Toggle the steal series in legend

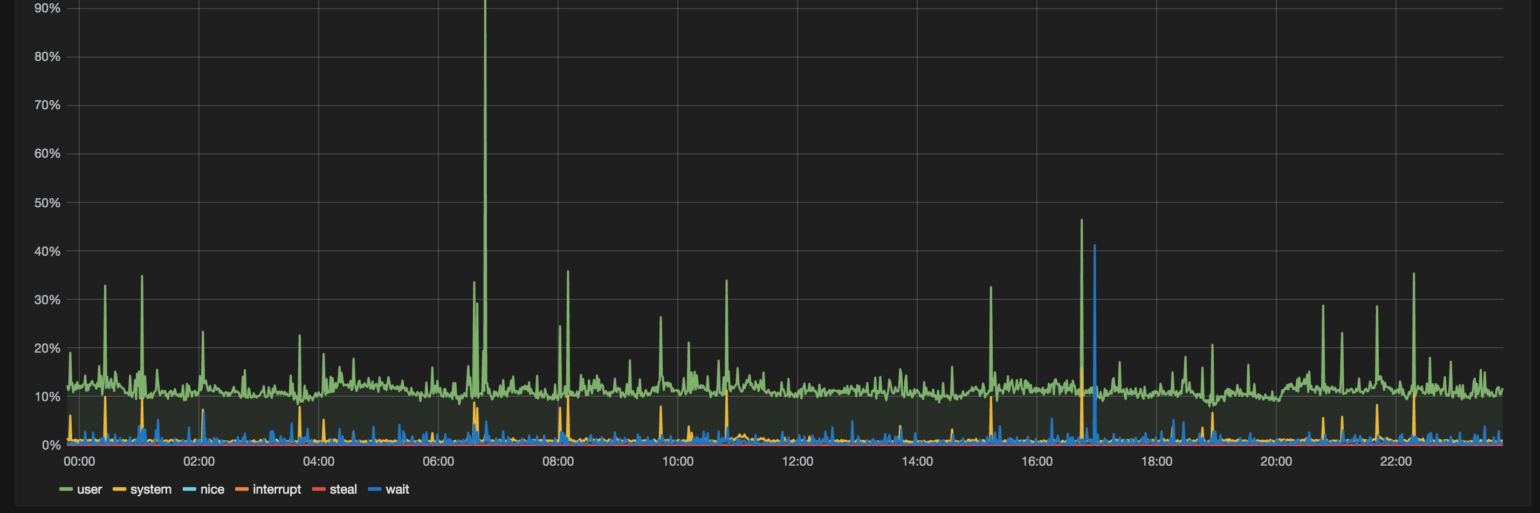coord(343,490)
